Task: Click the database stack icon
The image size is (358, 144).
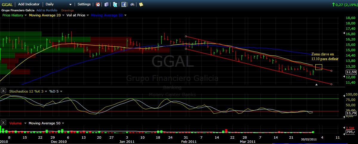Action: [x=106, y=4]
